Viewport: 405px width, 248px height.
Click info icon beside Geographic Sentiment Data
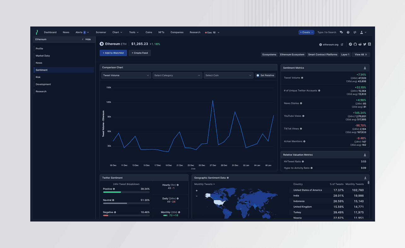tap(228, 178)
